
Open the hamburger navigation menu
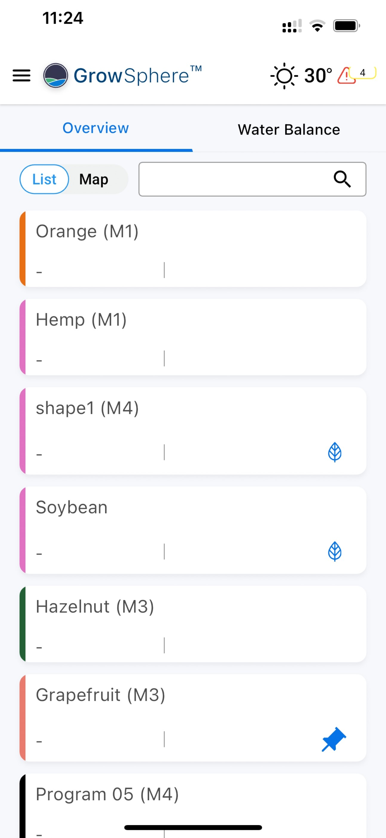(22, 76)
